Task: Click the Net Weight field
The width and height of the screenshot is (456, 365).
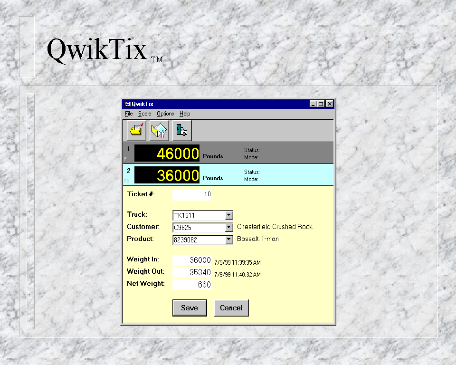Action: point(192,285)
